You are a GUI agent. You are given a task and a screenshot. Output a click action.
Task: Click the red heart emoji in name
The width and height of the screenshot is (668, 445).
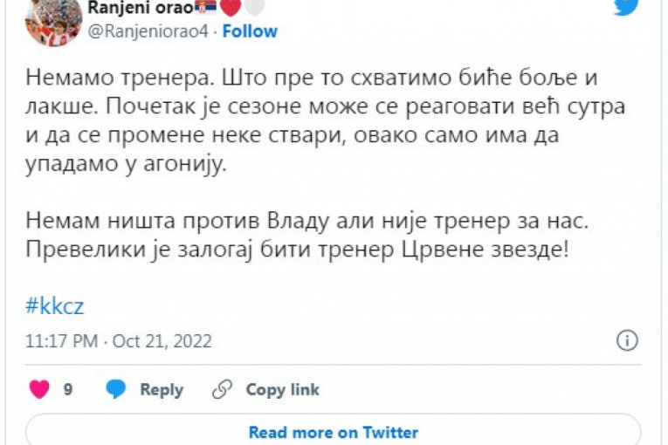tap(228, 9)
